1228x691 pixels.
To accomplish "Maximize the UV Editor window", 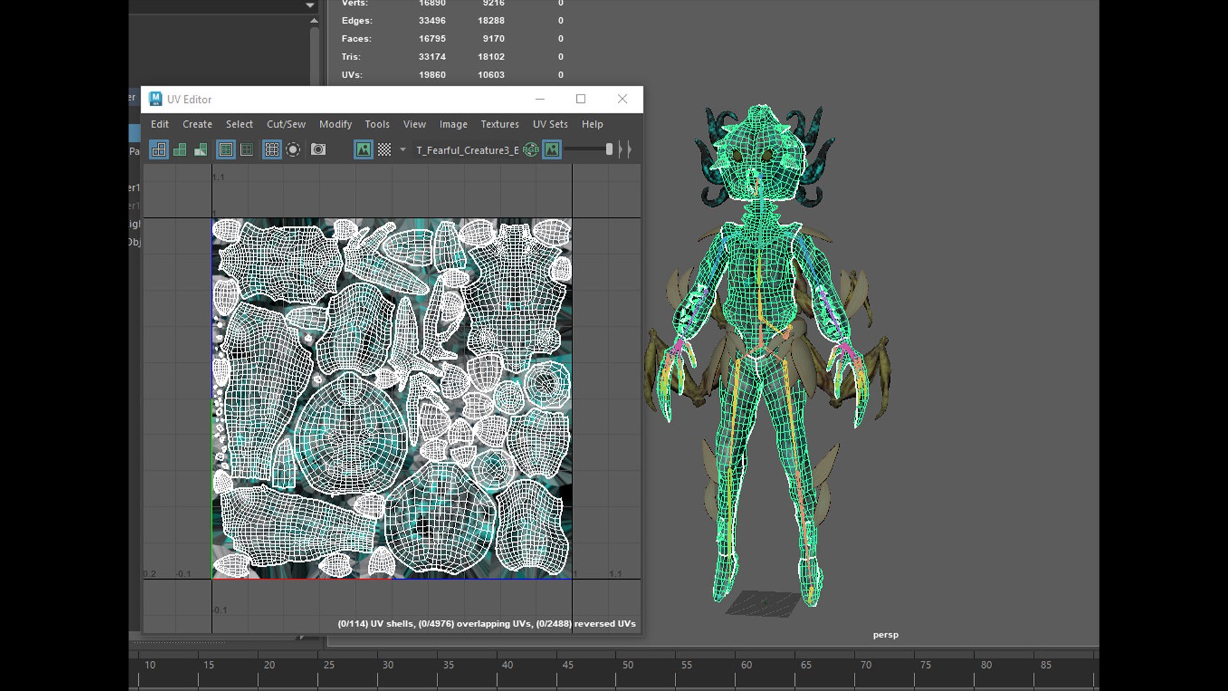I will click(x=581, y=99).
